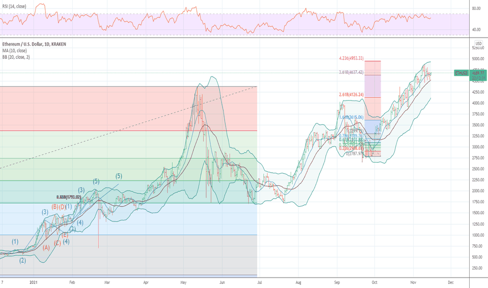
Task: Select the 1.618(3615.06) Fibonacci level label
Action: [x=351, y=117]
